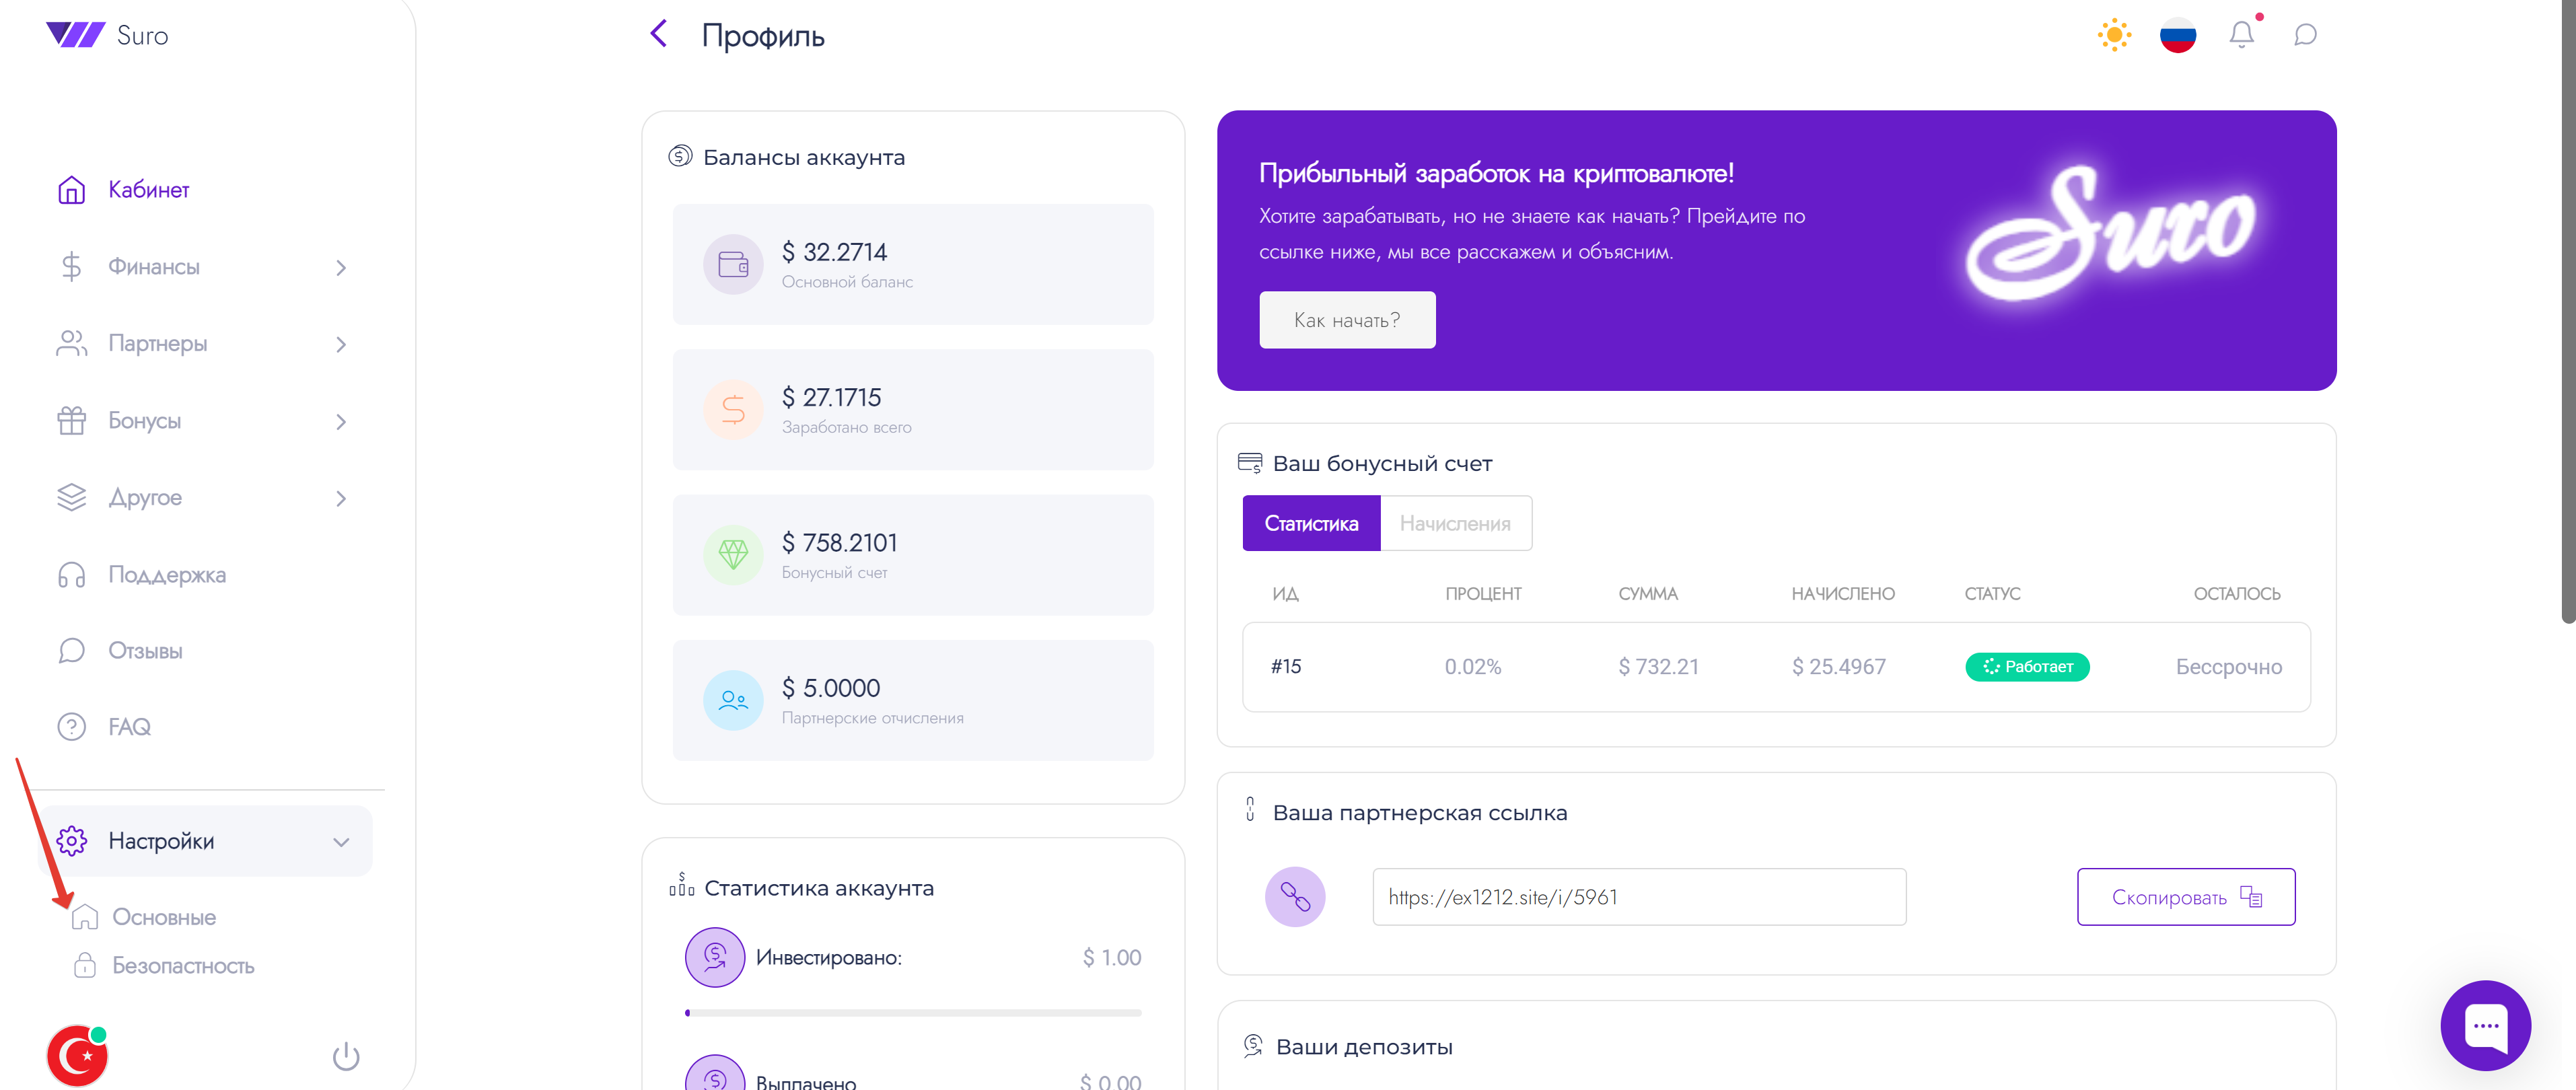Open FAQ page
The image size is (2576, 1090).
[129, 727]
